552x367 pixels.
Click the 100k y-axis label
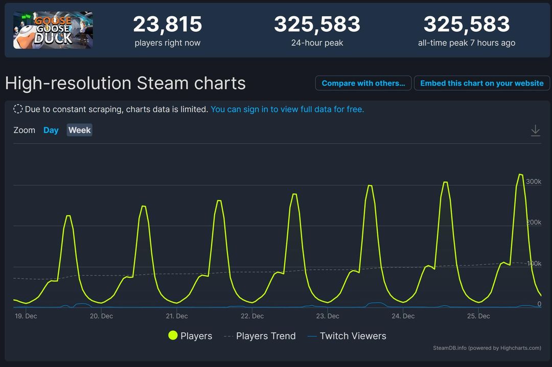(x=534, y=263)
